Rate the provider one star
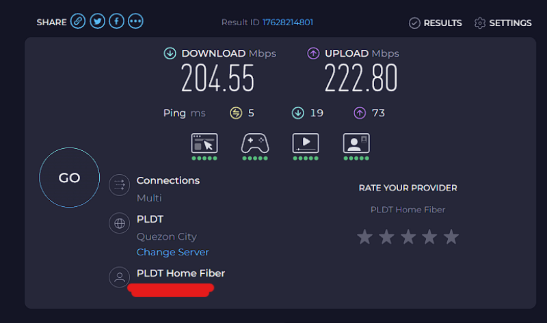The height and width of the screenshot is (323, 547). 365,237
